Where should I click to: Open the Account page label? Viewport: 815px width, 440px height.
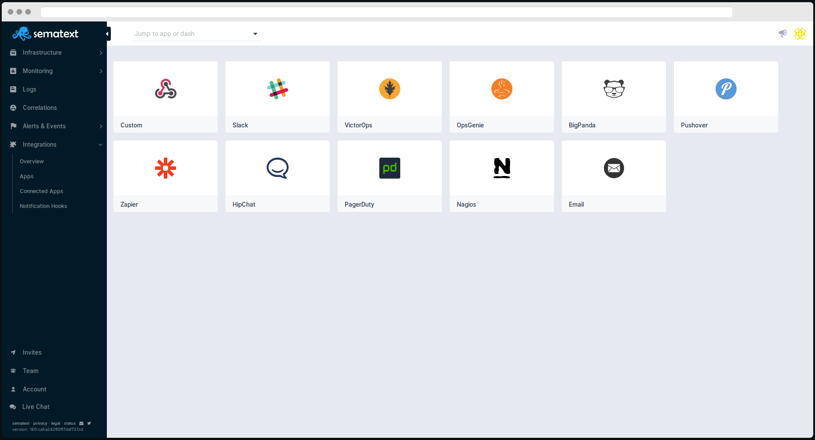(x=35, y=389)
